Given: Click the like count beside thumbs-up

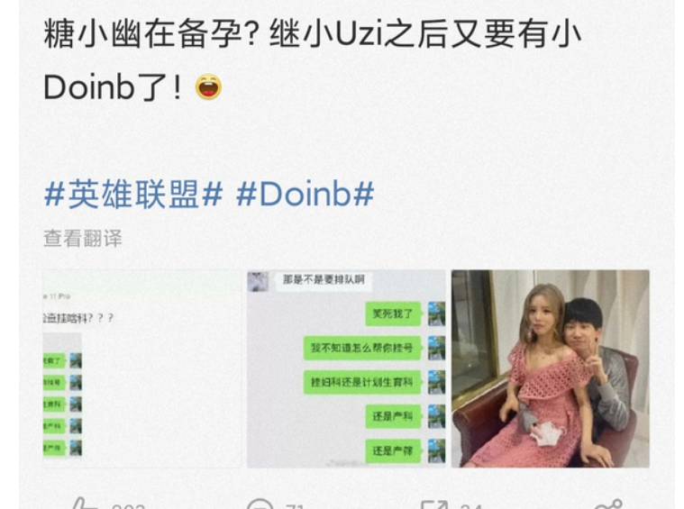Looking at the screenshot, I should click(x=128, y=506).
